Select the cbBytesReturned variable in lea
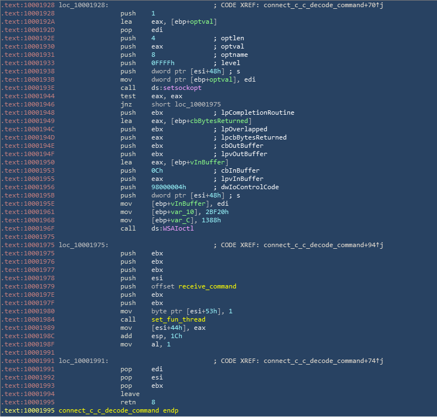This screenshot has width=437, height=417. [x=221, y=121]
